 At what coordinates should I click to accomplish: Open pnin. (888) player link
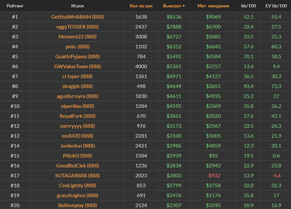coord(77,47)
